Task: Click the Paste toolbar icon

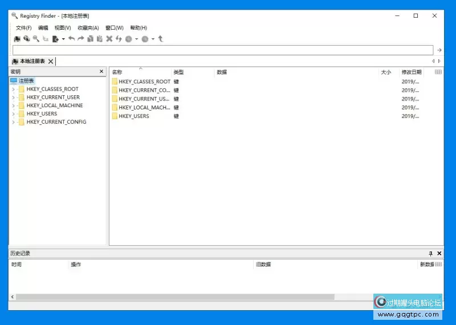Action: (x=99, y=39)
